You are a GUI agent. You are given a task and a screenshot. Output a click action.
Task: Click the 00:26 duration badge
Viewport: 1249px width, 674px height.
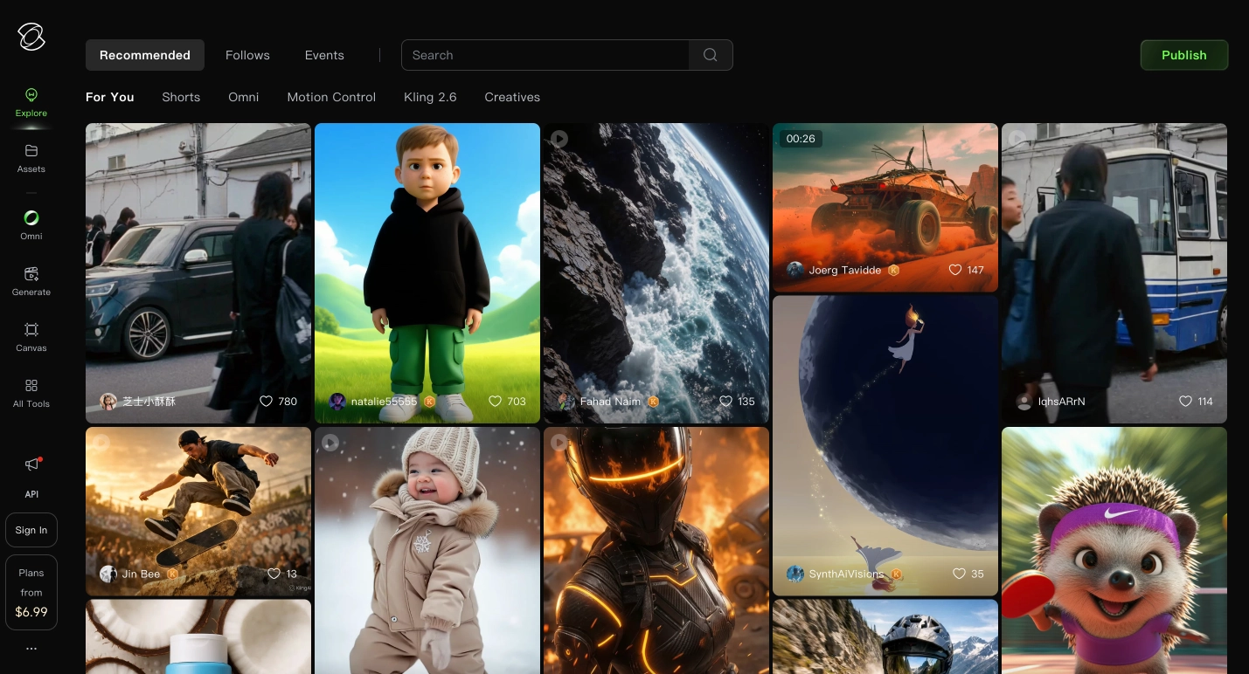click(801, 139)
